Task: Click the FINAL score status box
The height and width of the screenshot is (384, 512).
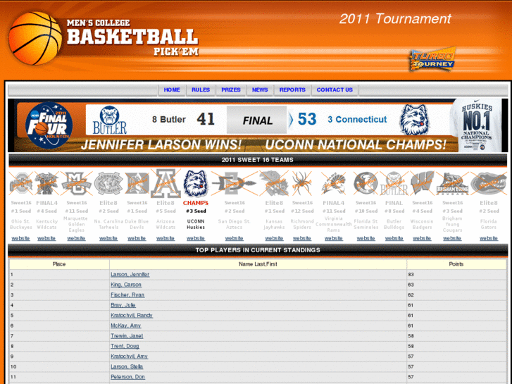Action: click(x=256, y=120)
